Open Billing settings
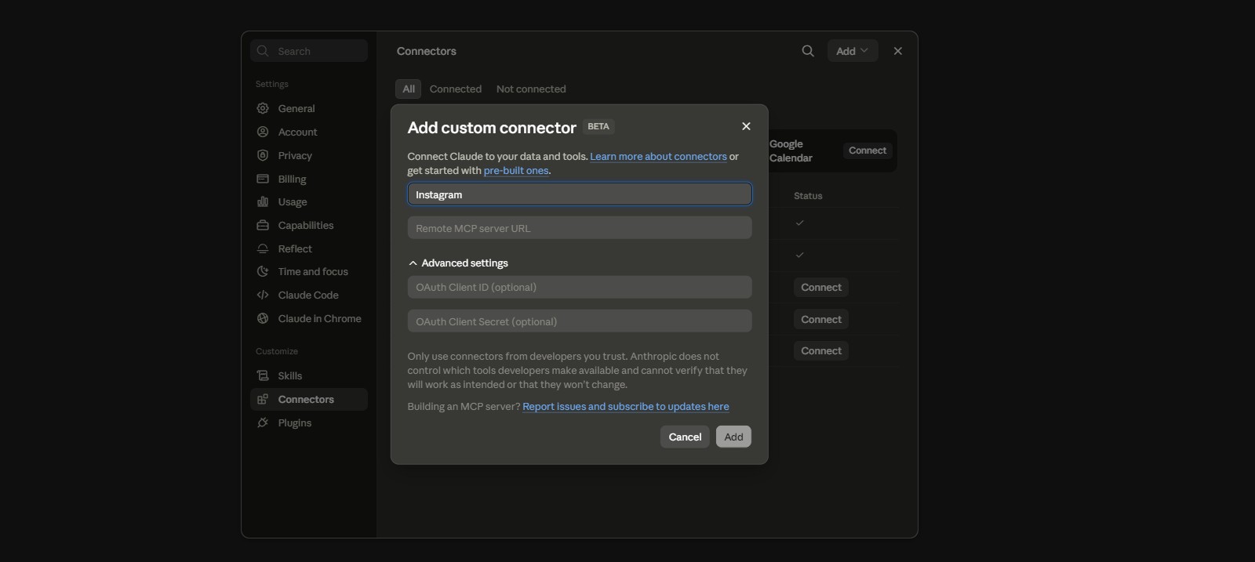Viewport: 1255px width, 562px height. [309, 179]
